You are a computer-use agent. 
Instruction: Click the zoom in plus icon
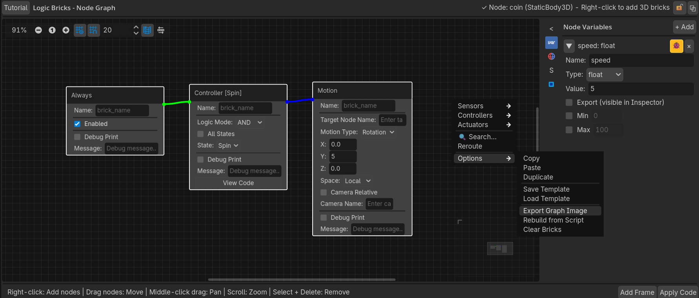66,30
